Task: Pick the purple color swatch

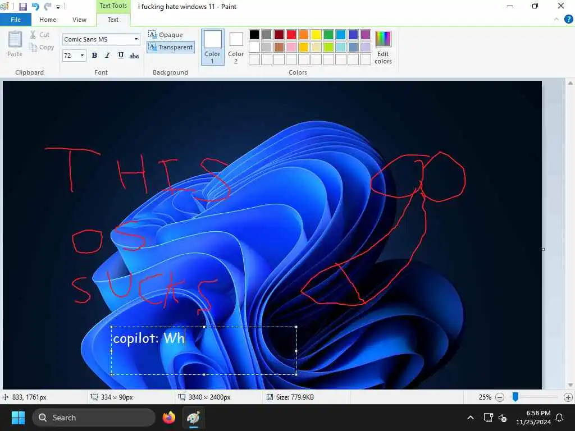Action: 366,35
